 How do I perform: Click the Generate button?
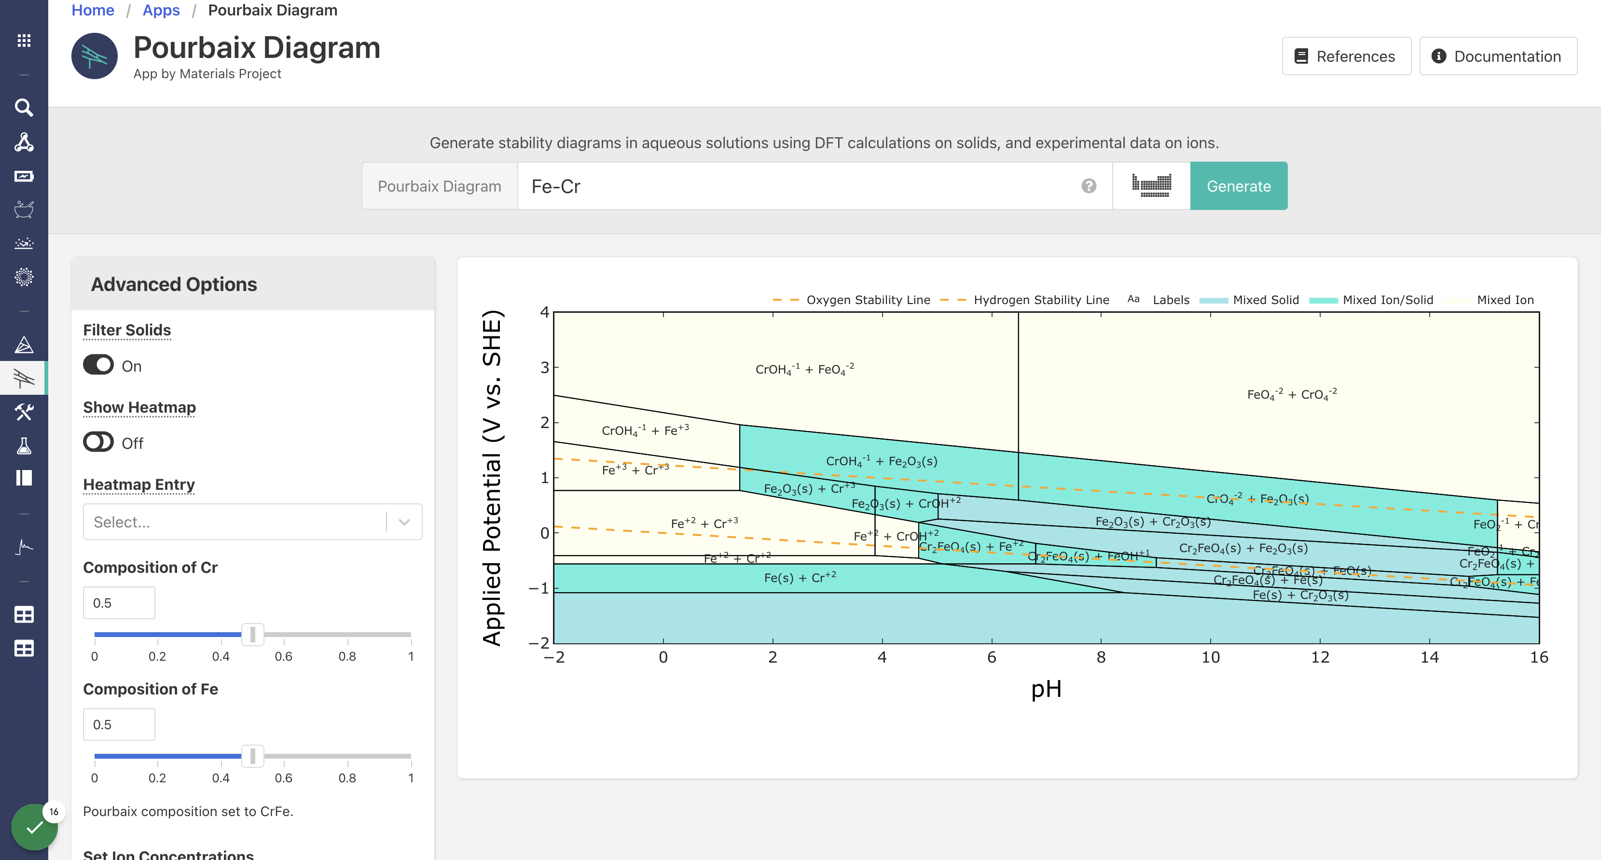pyautogui.click(x=1238, y=186)
